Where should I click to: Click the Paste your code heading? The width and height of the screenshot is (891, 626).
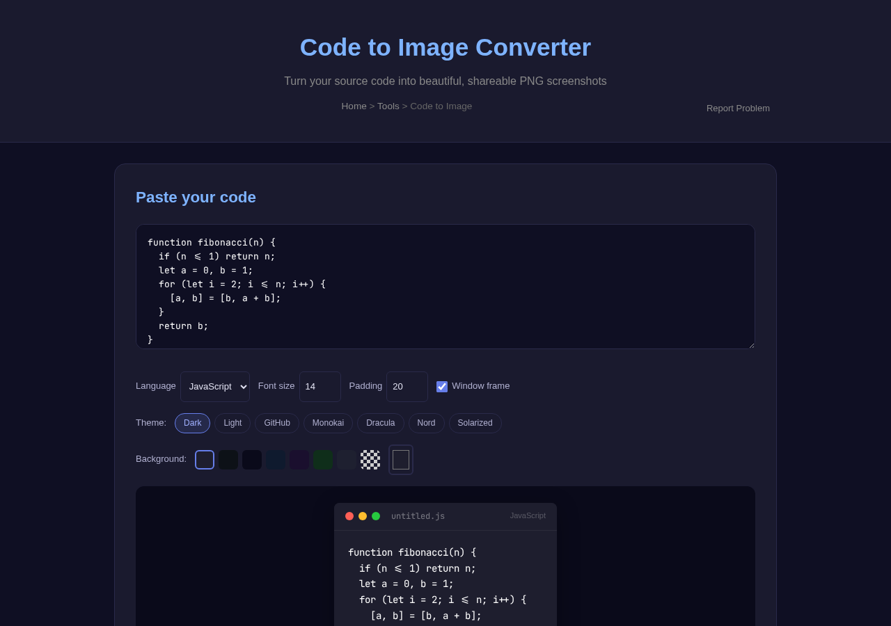coord(196,198)
